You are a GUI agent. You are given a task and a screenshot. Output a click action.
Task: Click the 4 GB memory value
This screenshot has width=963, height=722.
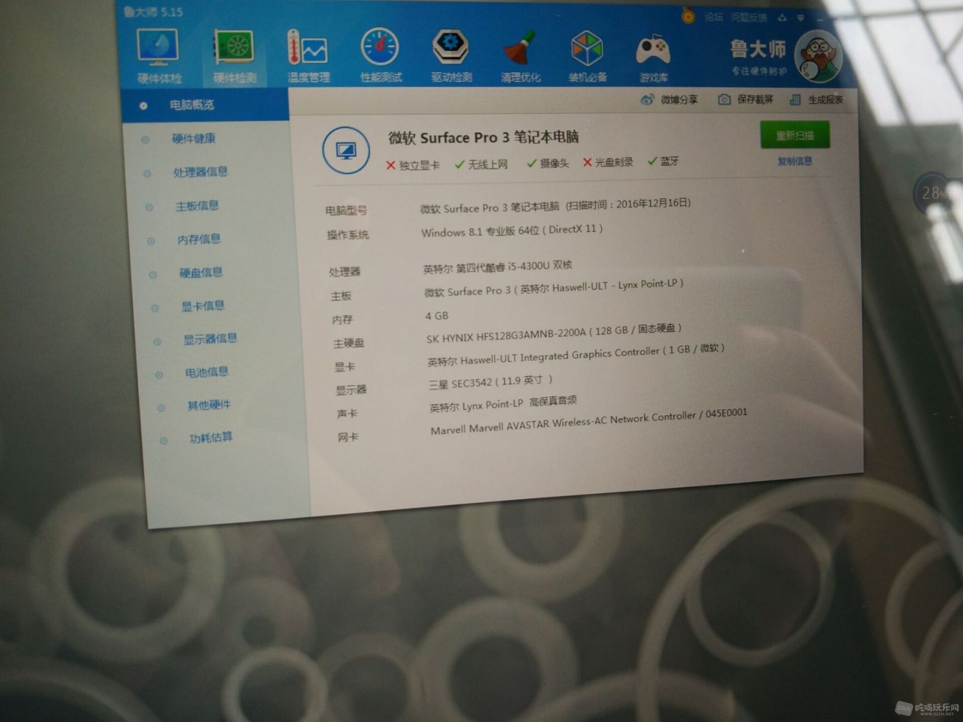[x=437, y=316]
